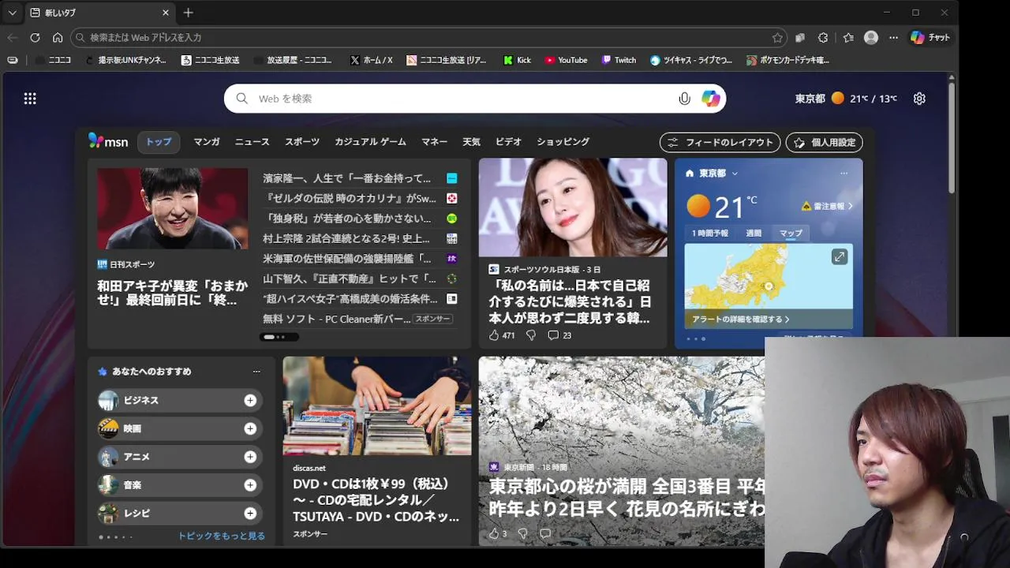Open あなたへのおすすめ more options
Image resolution: width=1010 pixels, height=568 pixels.
(x=256, y=372)
